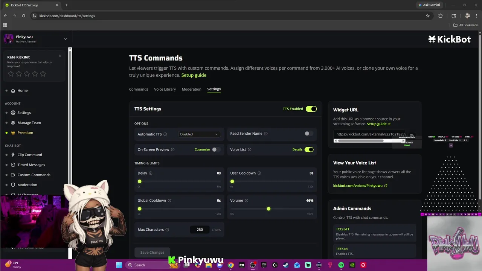Image resolution: width=482 pixels, height=271 pixels.
Task: Toggle Read Sender Name switch
Action: [309, 134]
